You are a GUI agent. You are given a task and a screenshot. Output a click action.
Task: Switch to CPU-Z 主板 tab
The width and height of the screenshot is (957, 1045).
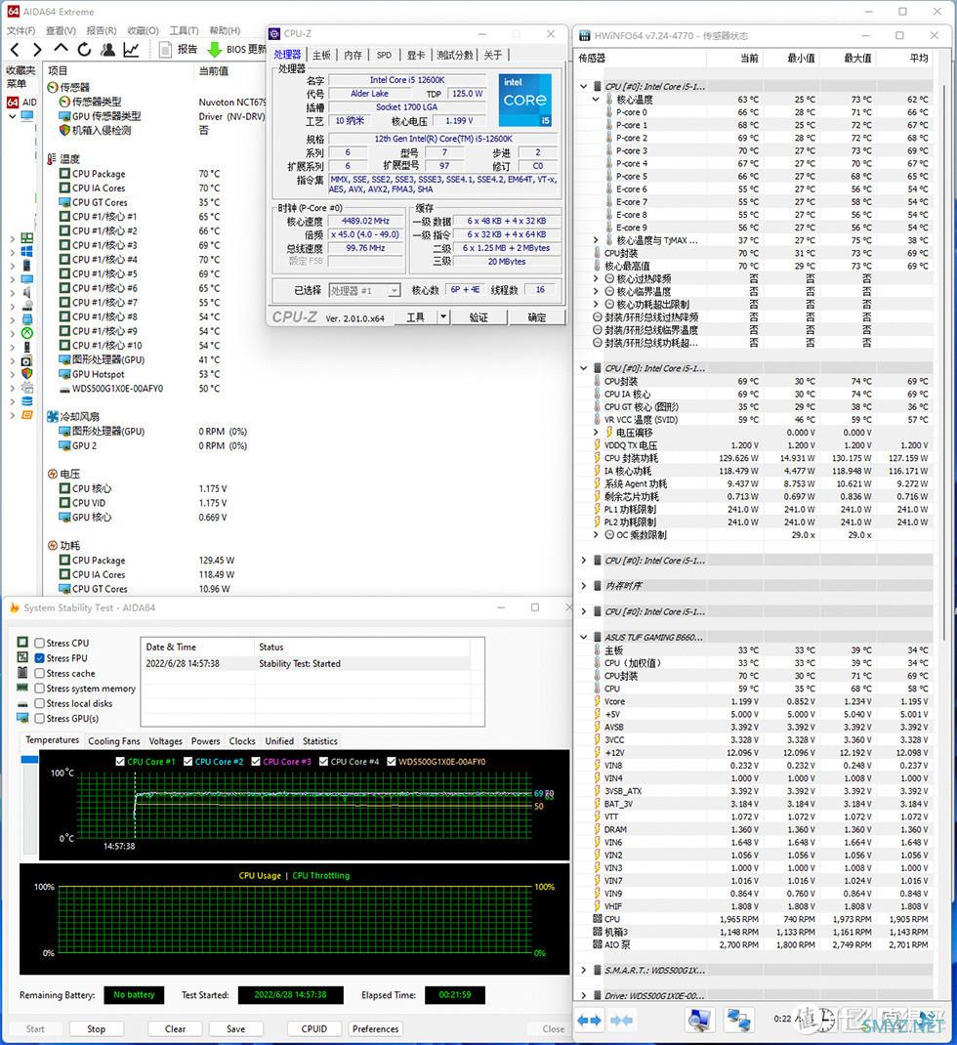322,55
